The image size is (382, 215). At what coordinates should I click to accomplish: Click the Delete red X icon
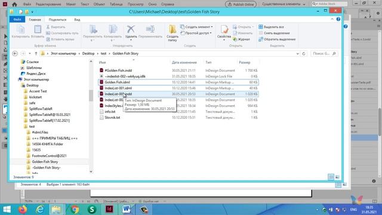pyautogui.click(x=131, y=29)
